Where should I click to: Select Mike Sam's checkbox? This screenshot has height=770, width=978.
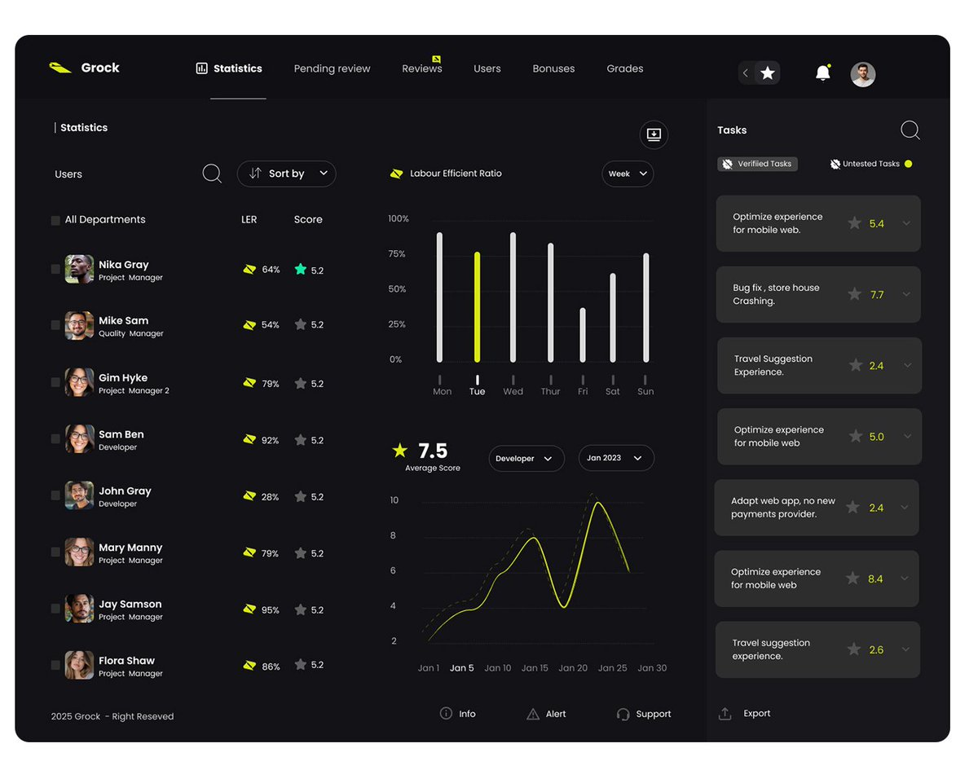[x=55, y=325]
